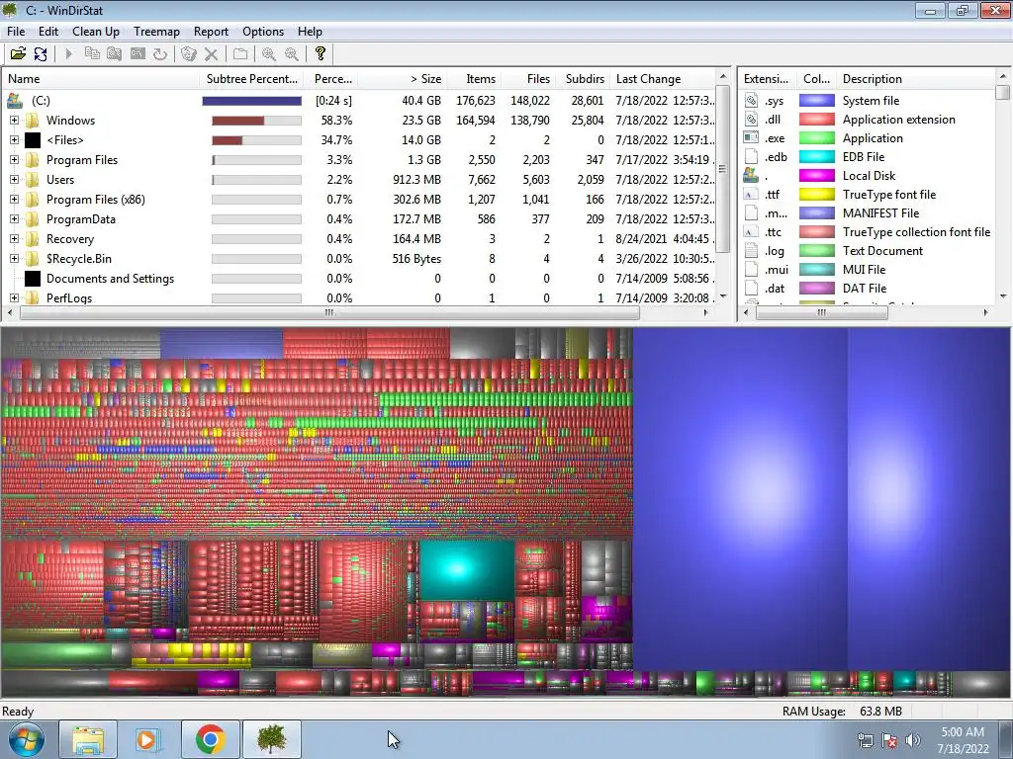Click the Refresh Selected toolbar icon

point(159,54)
